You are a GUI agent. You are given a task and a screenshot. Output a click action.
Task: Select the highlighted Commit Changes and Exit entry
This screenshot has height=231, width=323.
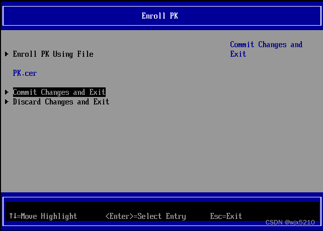coord(59,92)
